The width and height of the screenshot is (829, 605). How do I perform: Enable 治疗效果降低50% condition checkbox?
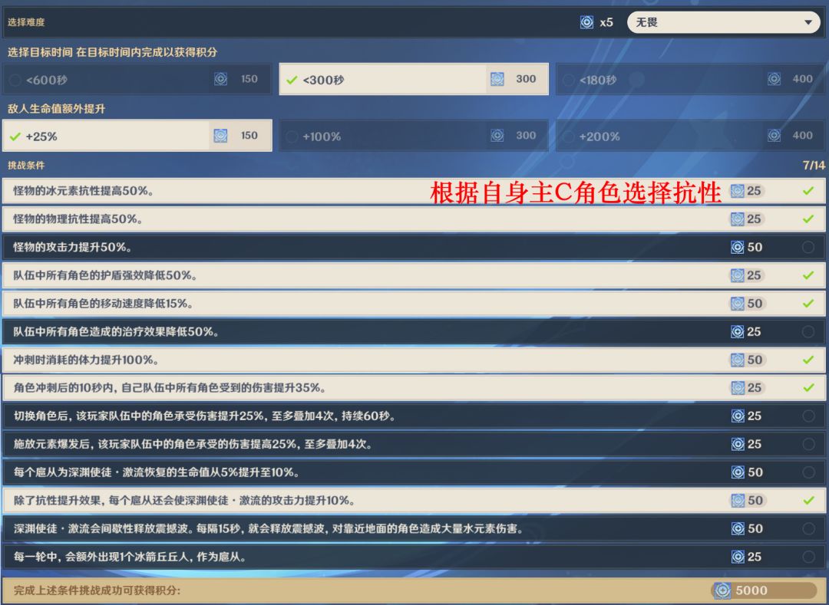[x=808, y=331]
